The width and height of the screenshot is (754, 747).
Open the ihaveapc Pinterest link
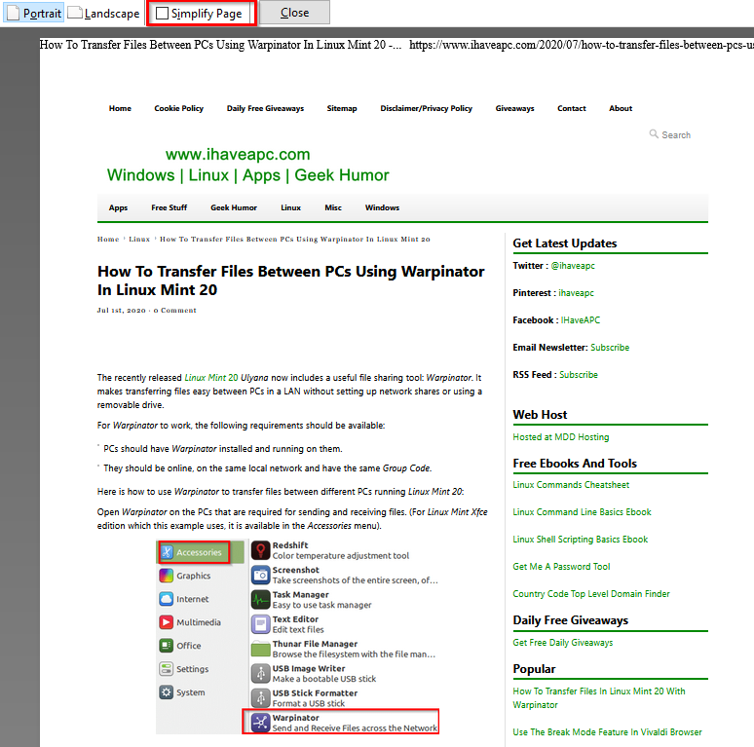(x=576, y=293)
